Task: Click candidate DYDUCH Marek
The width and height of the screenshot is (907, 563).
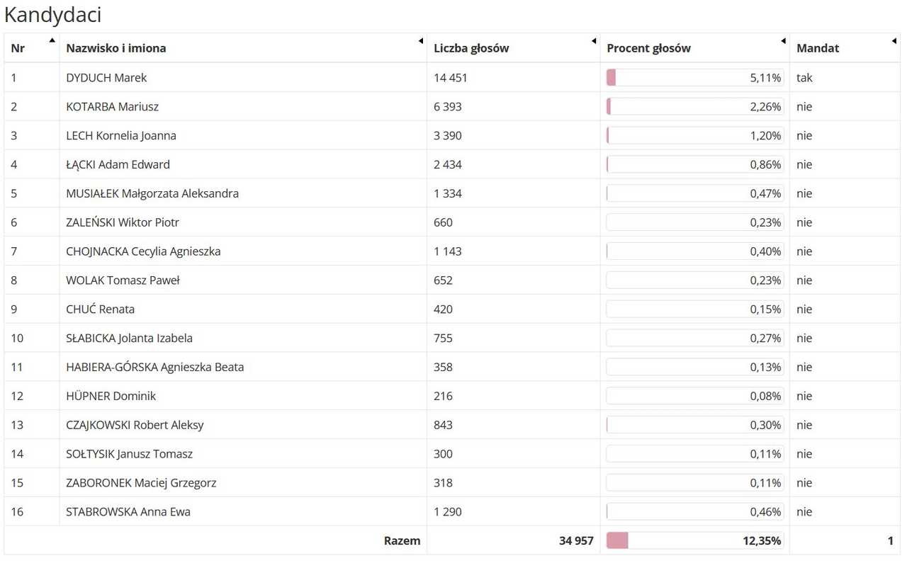Action: [106, 78]
